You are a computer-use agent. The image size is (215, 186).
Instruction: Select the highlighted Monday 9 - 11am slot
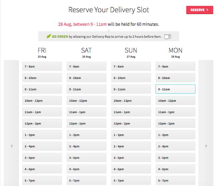coord(175,89)
